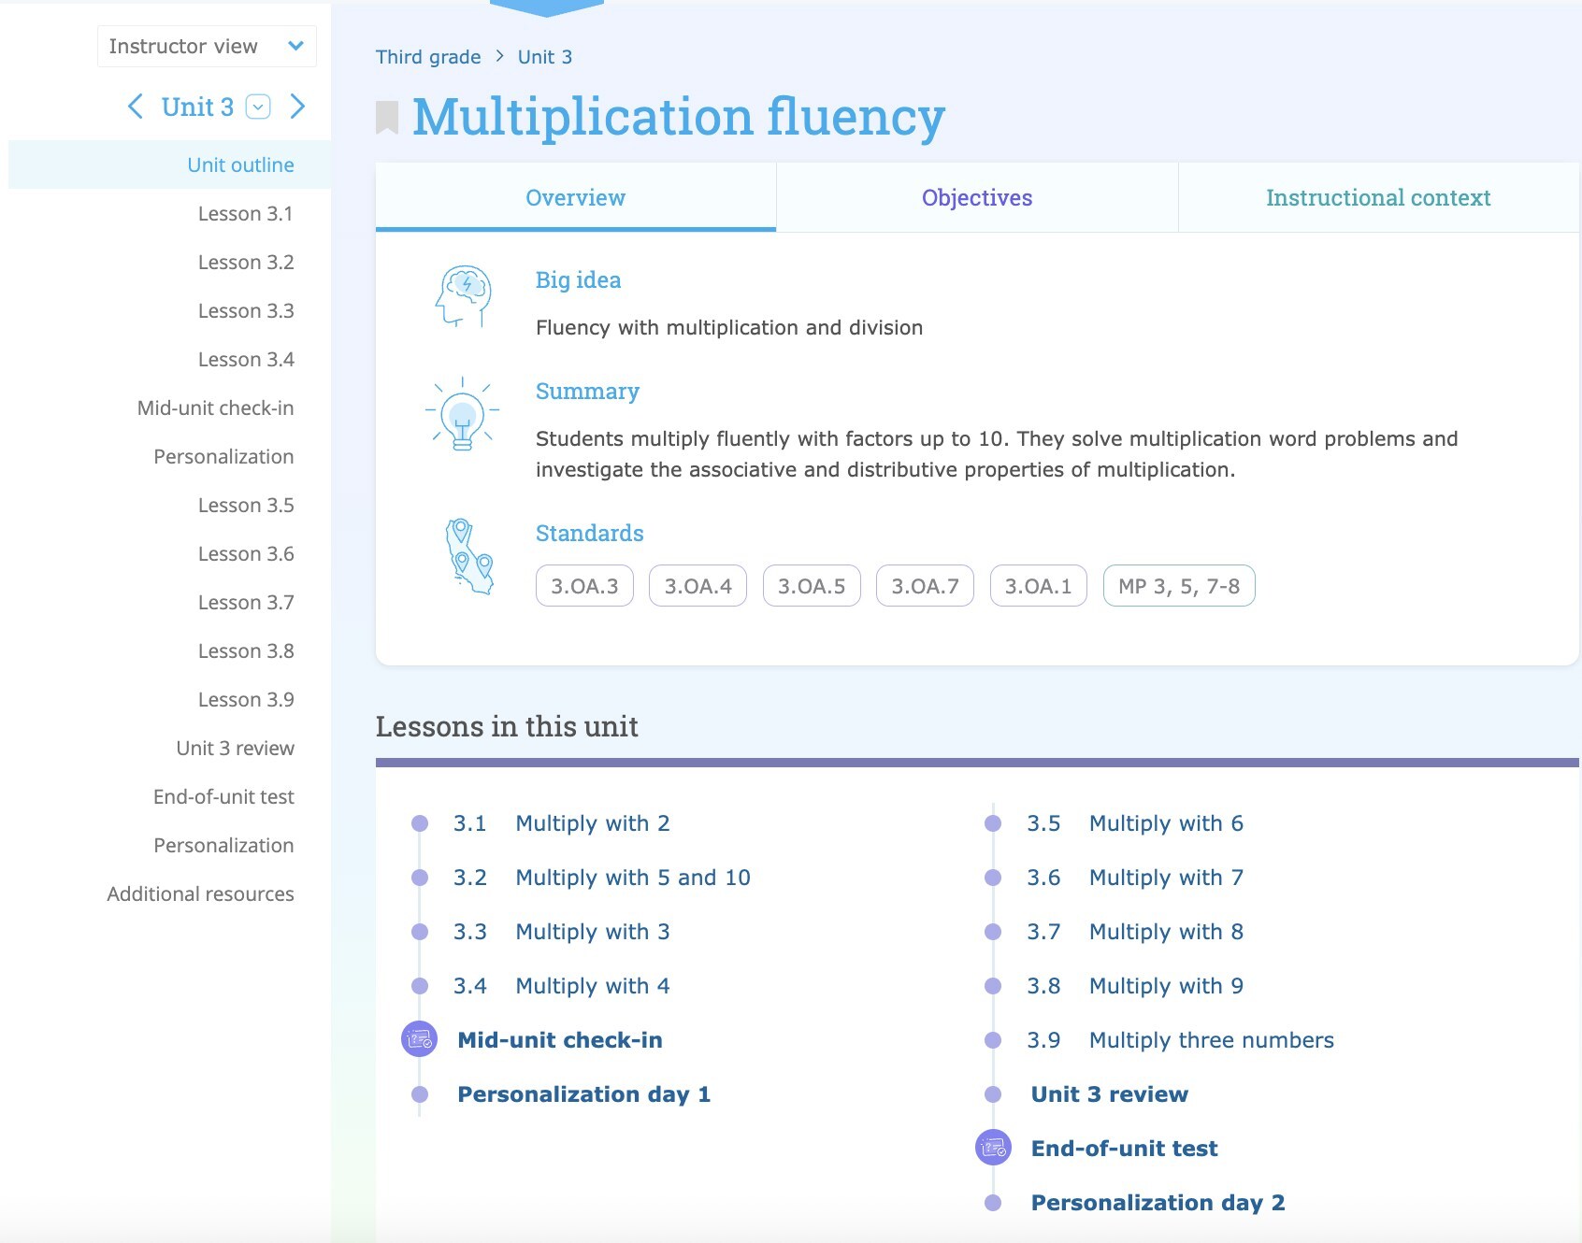Select the 3.OA.3 standard tag

(584, 586)
